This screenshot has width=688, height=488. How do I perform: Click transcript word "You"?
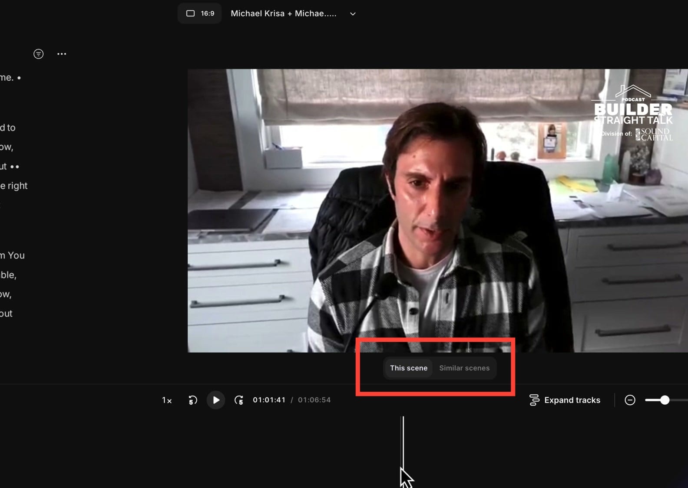16,255
